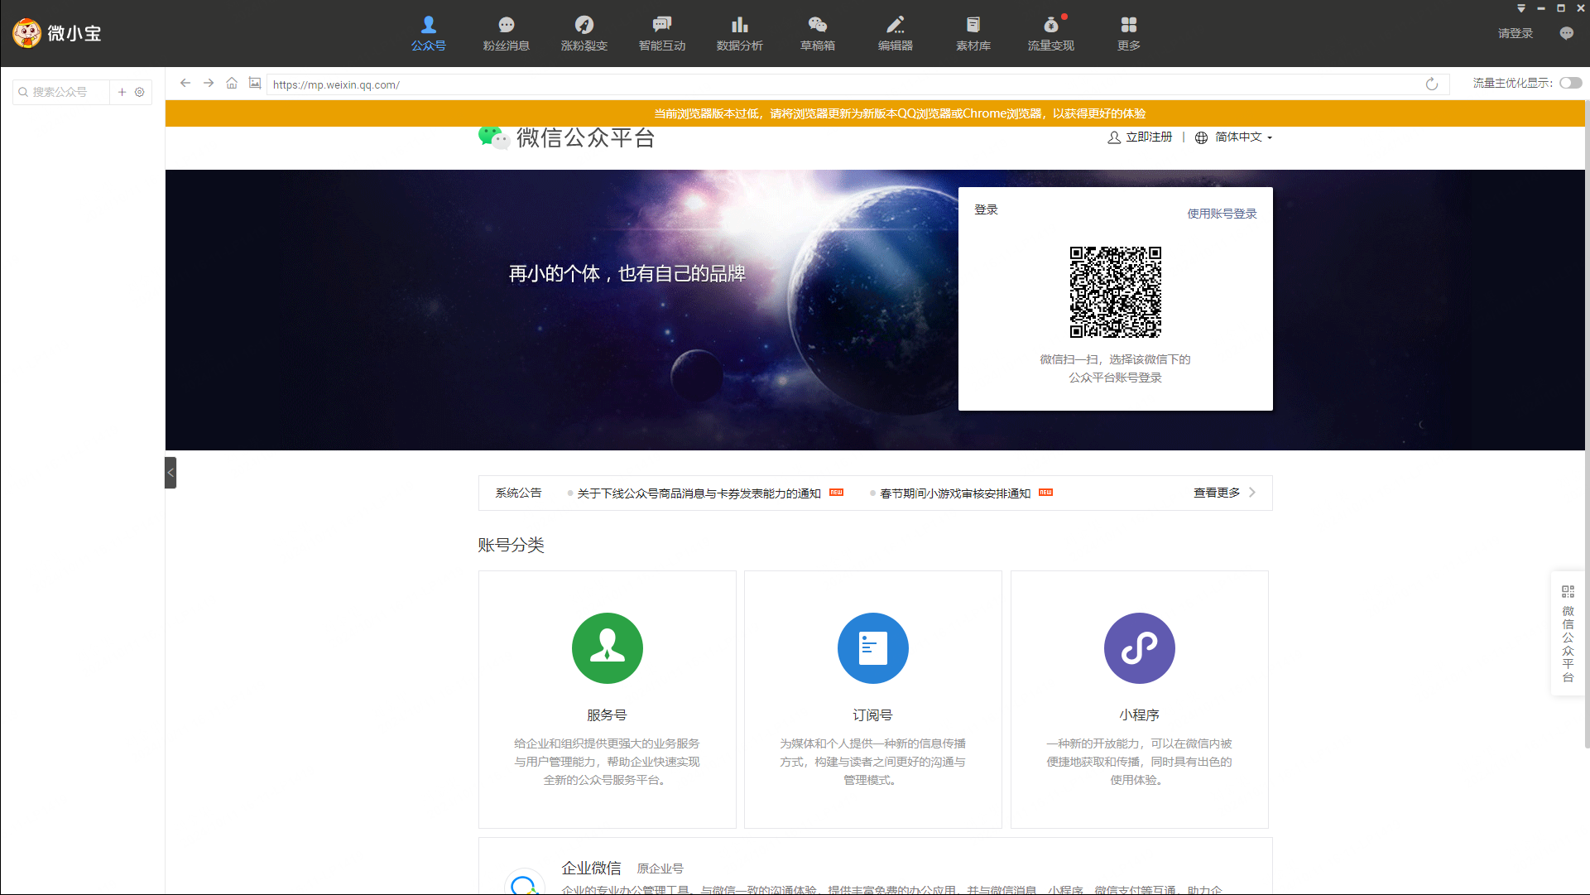Viewport: 1590px width, 895px height.
Task: Open 涨粉裂变 growth section
Action: coord(584,33)
